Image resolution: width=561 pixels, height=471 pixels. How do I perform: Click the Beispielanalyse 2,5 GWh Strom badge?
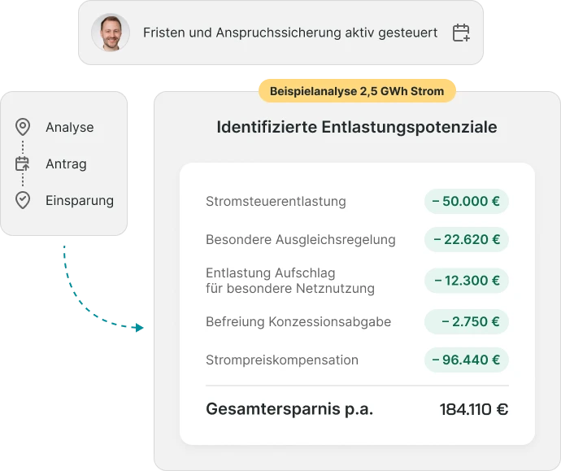tap(357, 91)
